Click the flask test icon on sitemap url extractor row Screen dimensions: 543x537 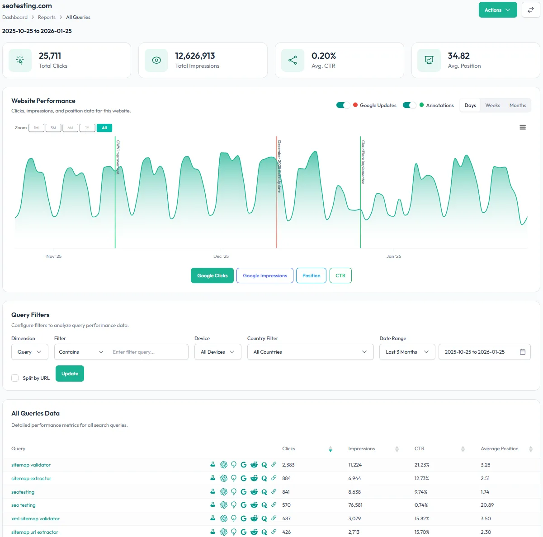(212, 532)
